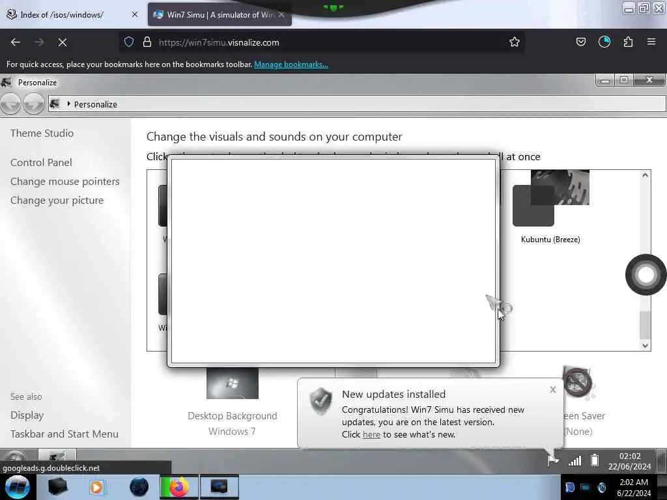The image size is (667, 500).
Task: Click simulated Action Center flag icon
Action: point(553,460)
